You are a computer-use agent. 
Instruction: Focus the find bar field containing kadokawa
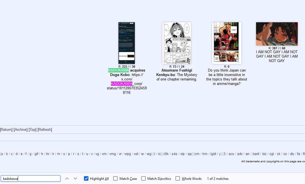click(x=31, y=178)
